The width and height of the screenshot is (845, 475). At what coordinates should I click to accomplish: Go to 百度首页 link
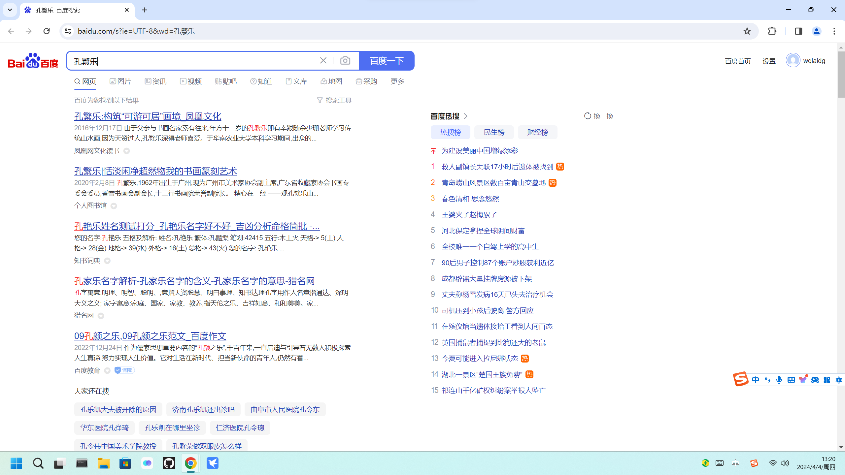pyautogui.click(x=738, y=61)
